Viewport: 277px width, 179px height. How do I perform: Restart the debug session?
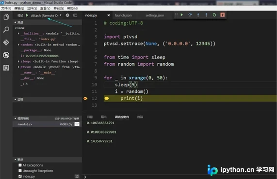click(x=214, y=15)
